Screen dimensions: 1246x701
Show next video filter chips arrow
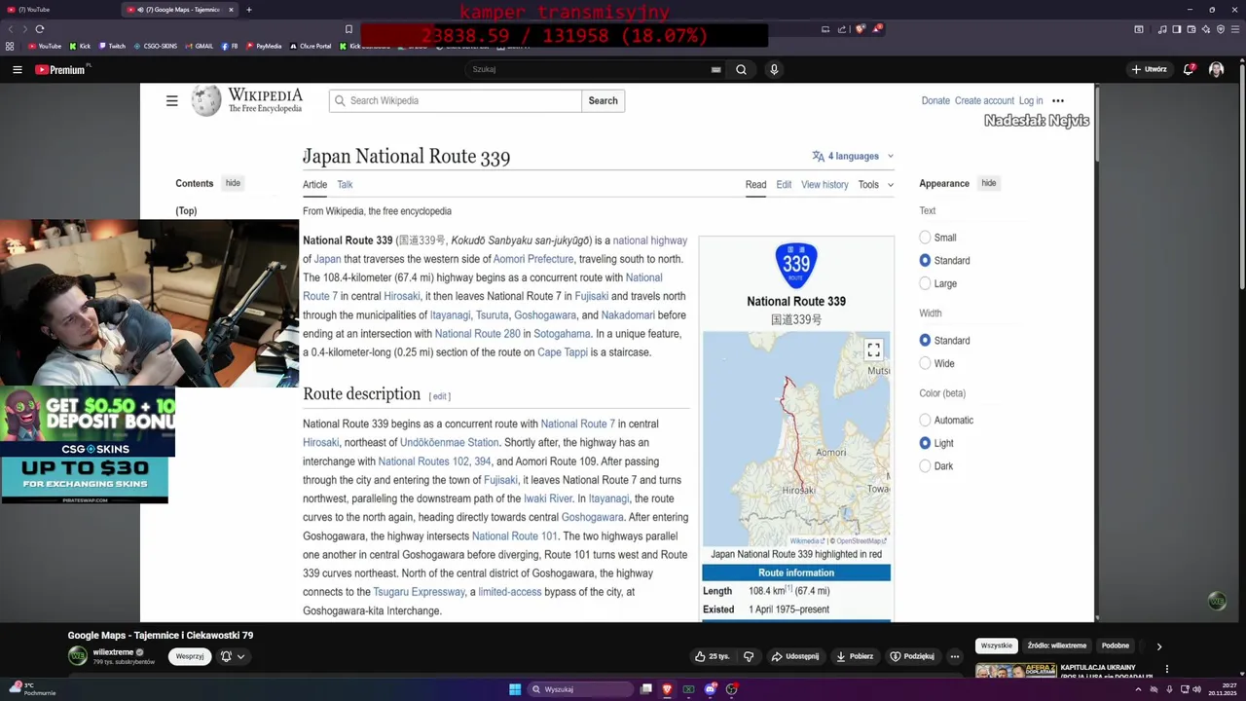1158,646
